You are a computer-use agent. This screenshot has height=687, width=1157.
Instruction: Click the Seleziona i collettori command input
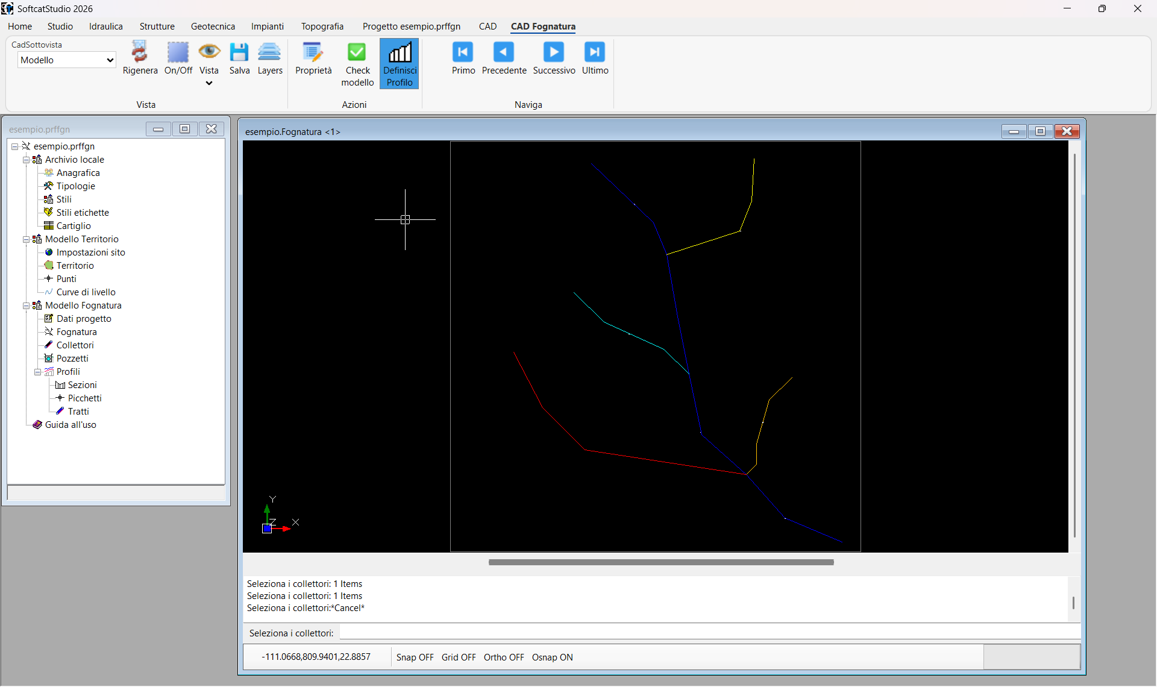click(x=710, y=633)
